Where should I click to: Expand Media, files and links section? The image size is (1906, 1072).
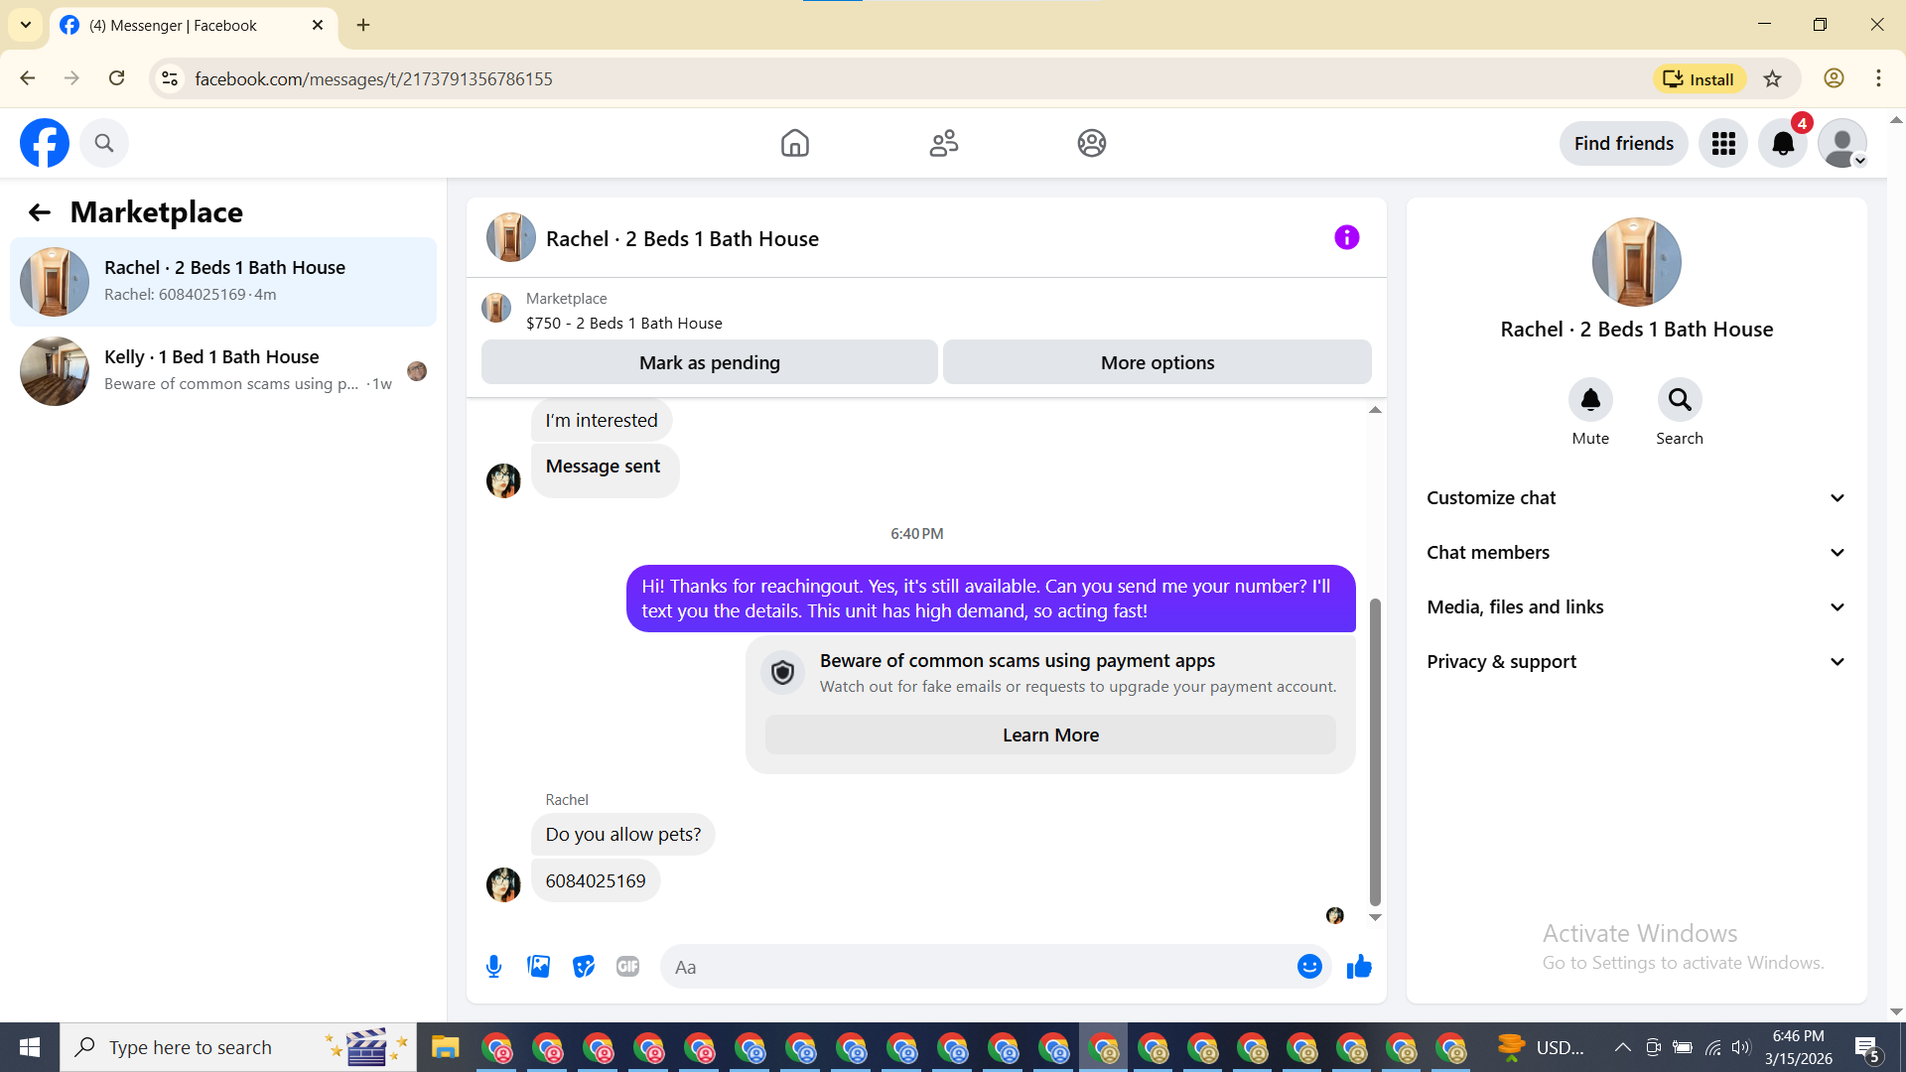click(1636, 607)
